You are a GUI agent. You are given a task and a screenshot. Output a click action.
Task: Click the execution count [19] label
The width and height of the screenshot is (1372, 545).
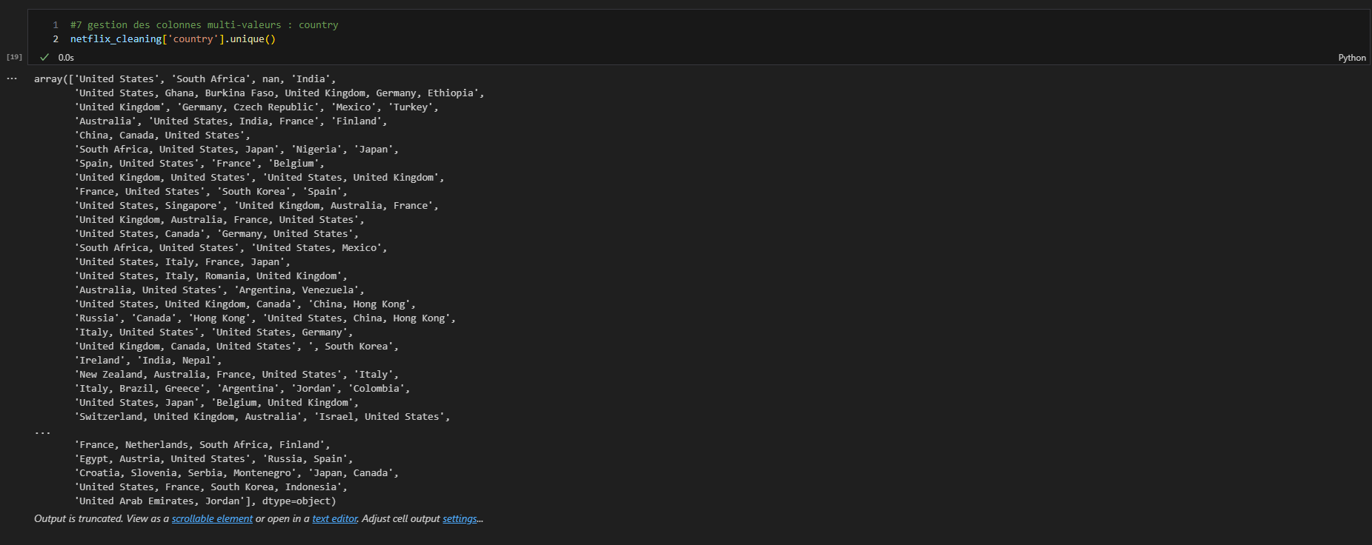click(x=14, y=57)
